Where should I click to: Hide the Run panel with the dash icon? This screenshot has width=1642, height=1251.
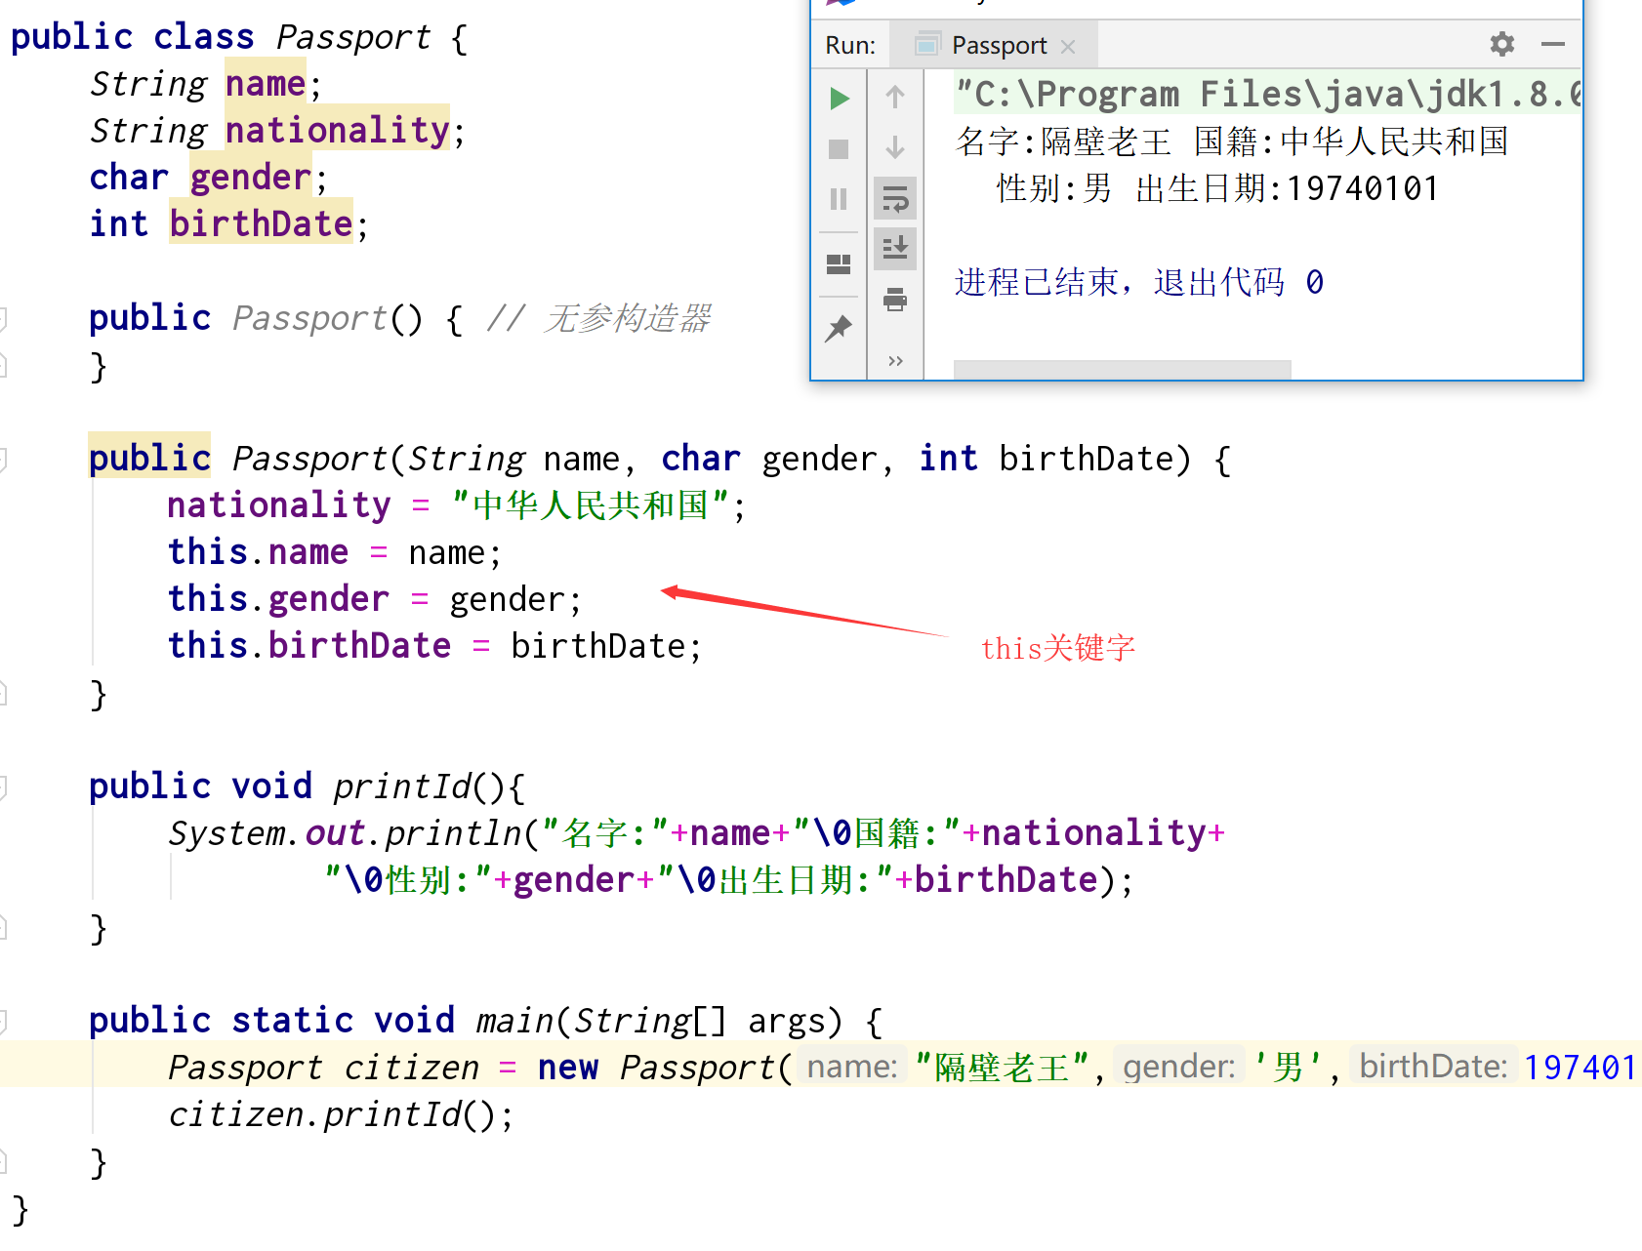pos(1553,44)
